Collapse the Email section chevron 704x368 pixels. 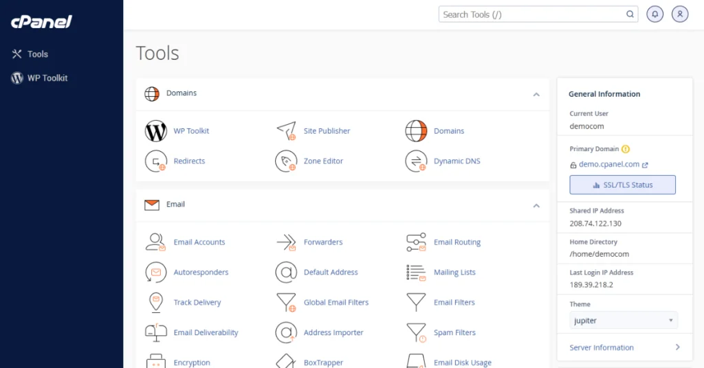(x=536, y=206)
